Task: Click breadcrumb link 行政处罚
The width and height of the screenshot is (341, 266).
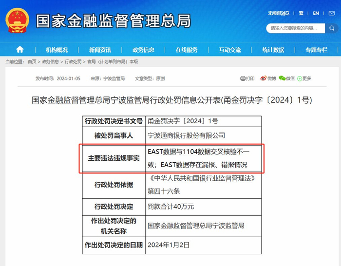Action: coord(73,62)
